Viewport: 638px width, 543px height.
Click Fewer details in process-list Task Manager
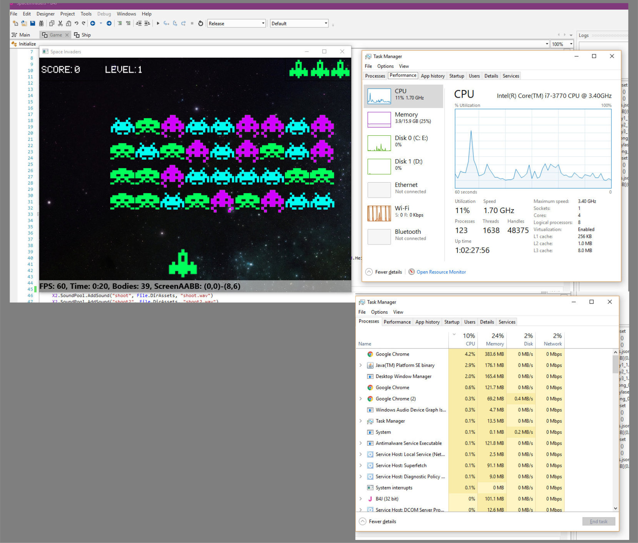pos(378,521)
